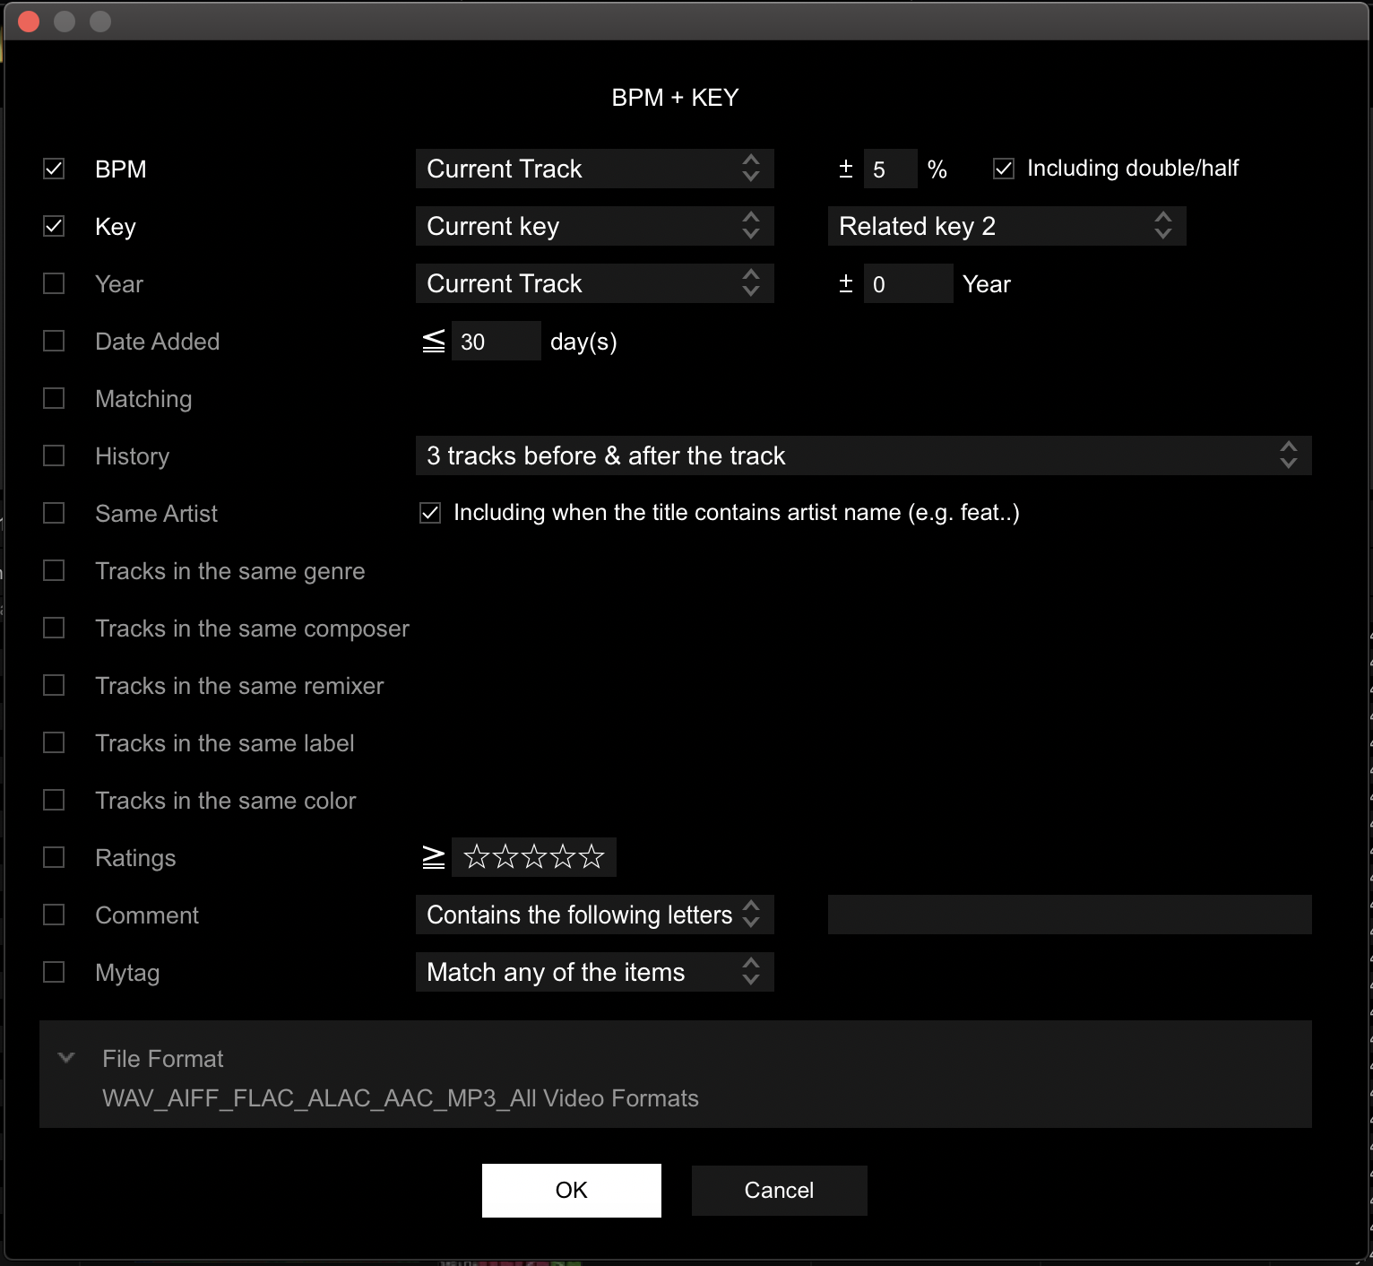Open Mytag Match any of the items dropdown
The width and height of the screenshot is (1373, 1266).
pos(593,972)
